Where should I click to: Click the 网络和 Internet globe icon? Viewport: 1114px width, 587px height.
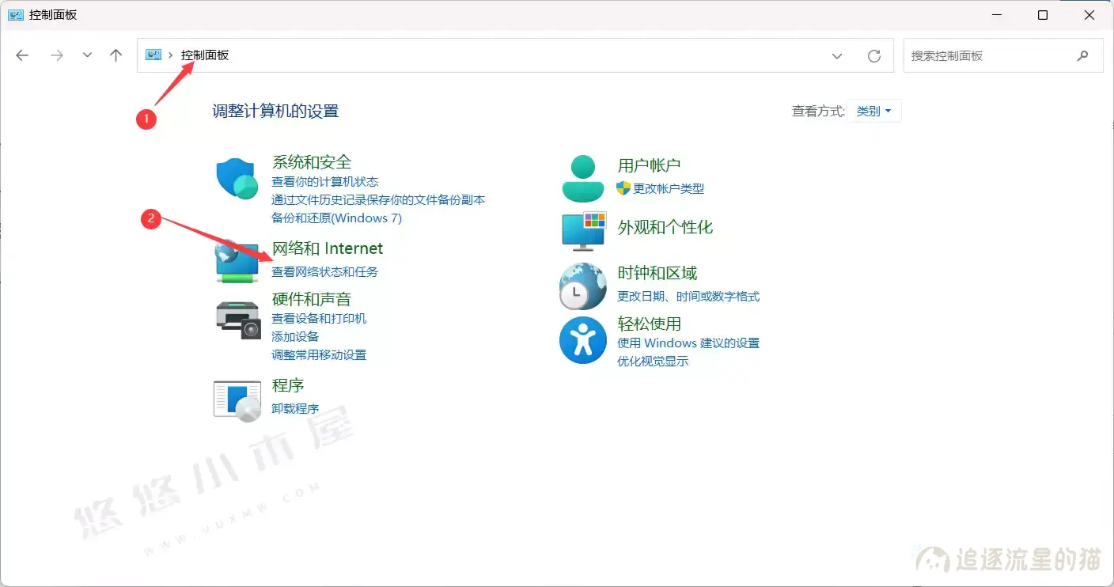click(236, 261)
